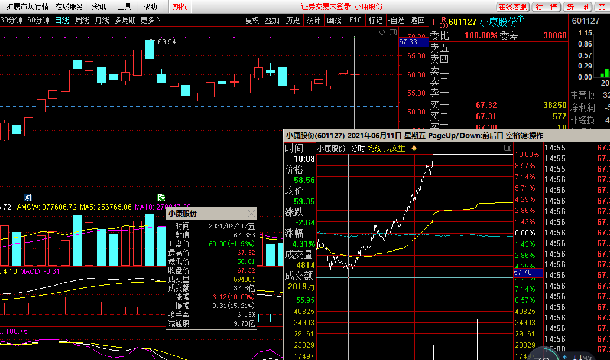
Task: Click the 资讯 button at top right
Action: click(x=577, y=7)
